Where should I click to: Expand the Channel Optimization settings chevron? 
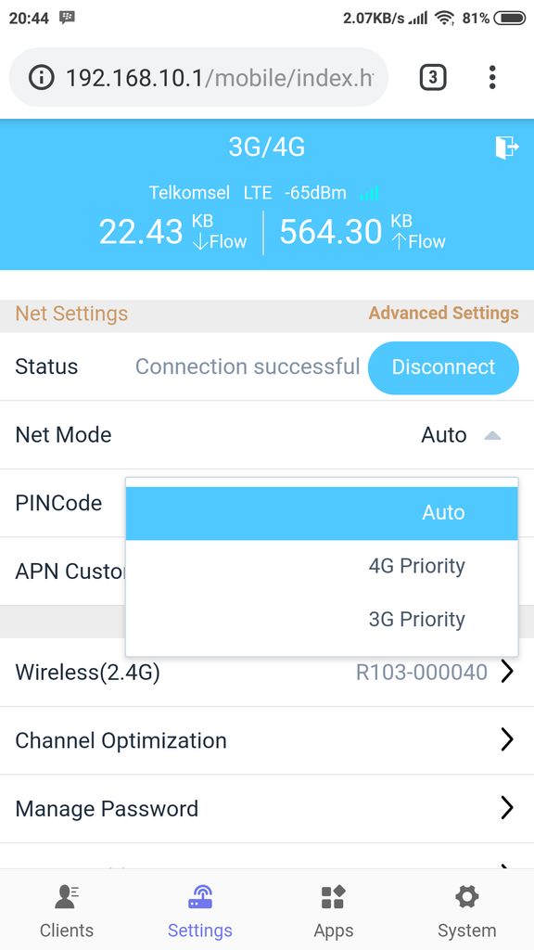point(506,739)
